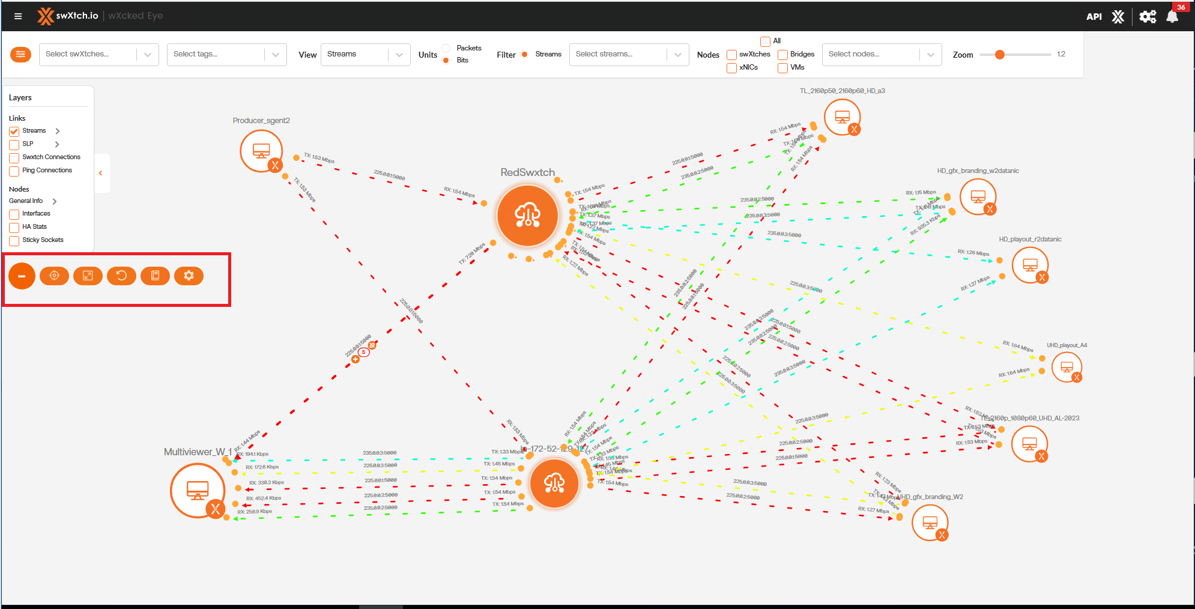1195x609 pixels.
Task: Click the orange filter toggle icon
Action: pyautogui.click(x=20, y=55)
